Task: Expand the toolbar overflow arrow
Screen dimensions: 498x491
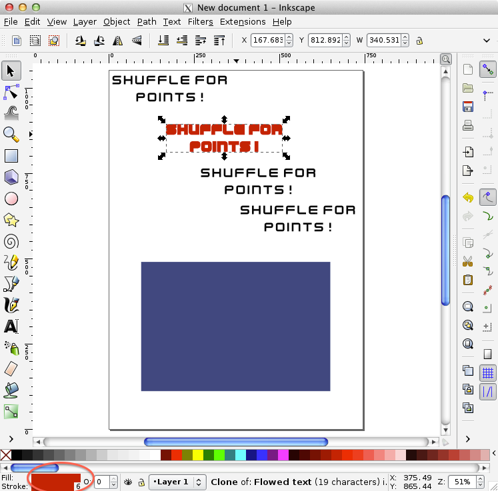Action: click(x=486, y=41)
